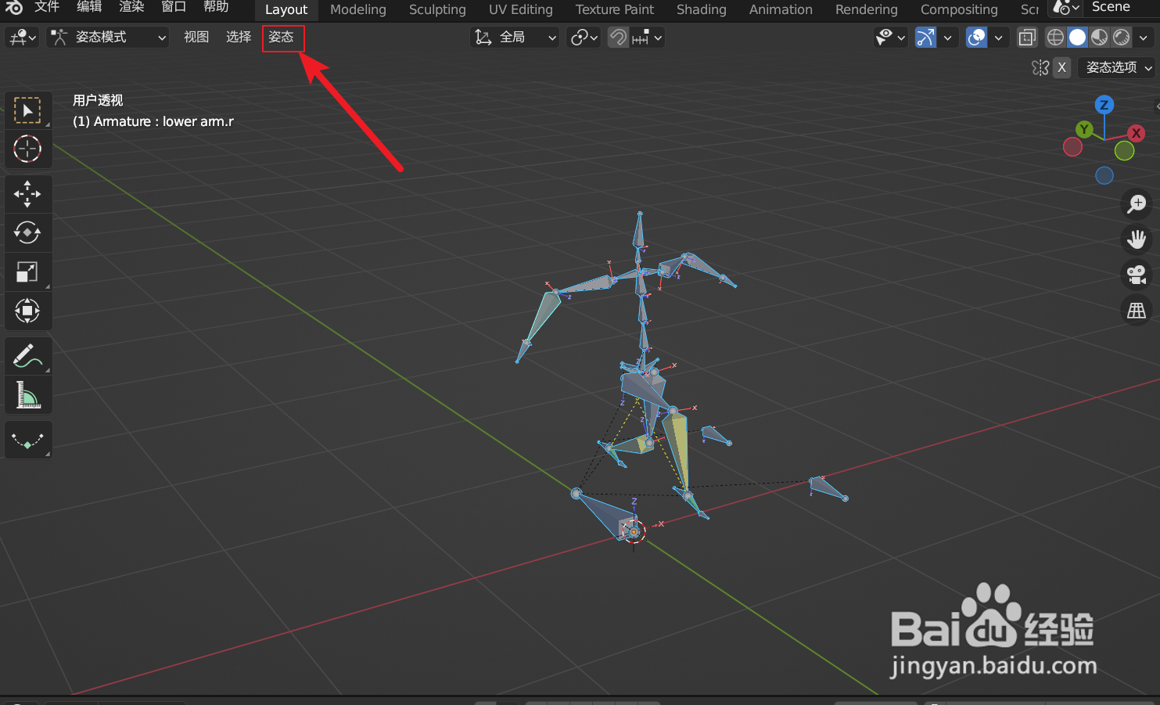Toggle the pose mirror butterfly icon
Image resolution: width=1160 pixels, height=705 pixels.
click(x=1040, y=67)
